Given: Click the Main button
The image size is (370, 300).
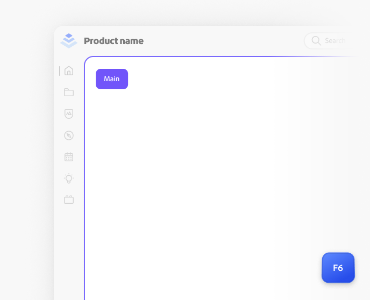Looking at the screenshot, I should click(112, 79).
